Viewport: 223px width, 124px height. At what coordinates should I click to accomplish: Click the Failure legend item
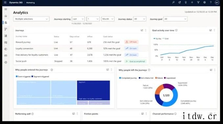pos(159,78)
